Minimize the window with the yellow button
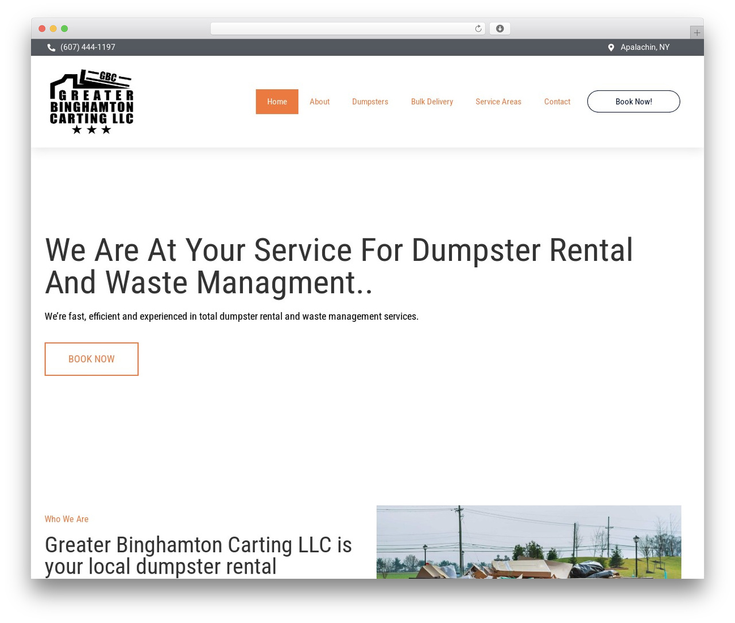 (53, 29)
